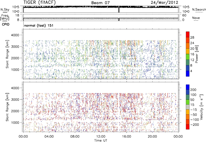Click the 'TIGER (fitACF)' title text
Viewport: 206px width, 142px height.
40,2
